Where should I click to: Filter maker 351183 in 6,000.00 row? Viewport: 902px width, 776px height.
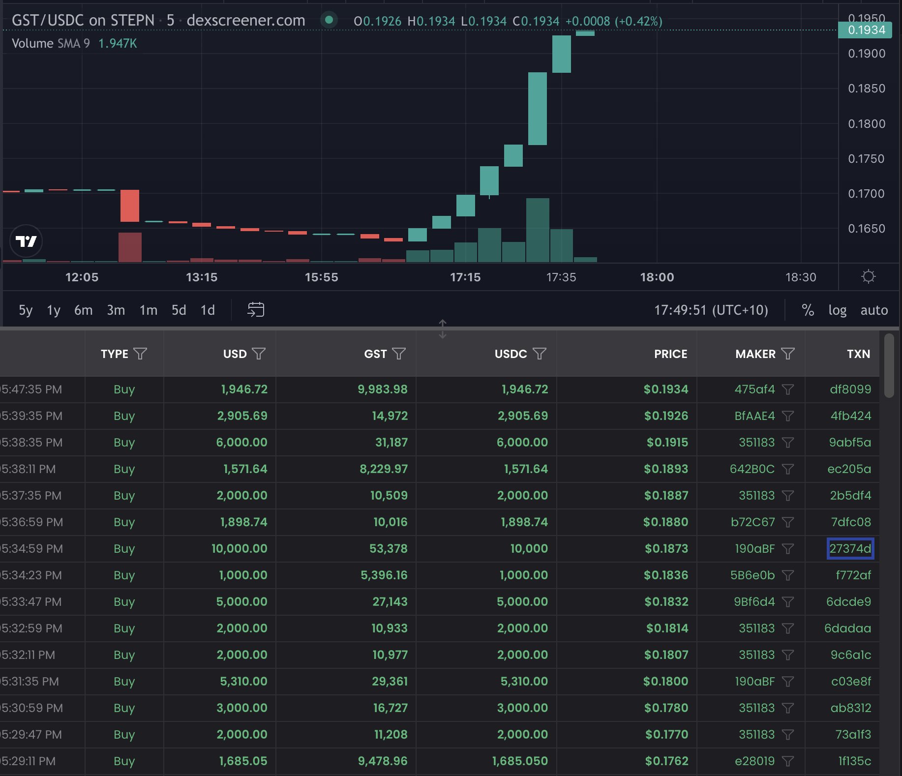788,443
